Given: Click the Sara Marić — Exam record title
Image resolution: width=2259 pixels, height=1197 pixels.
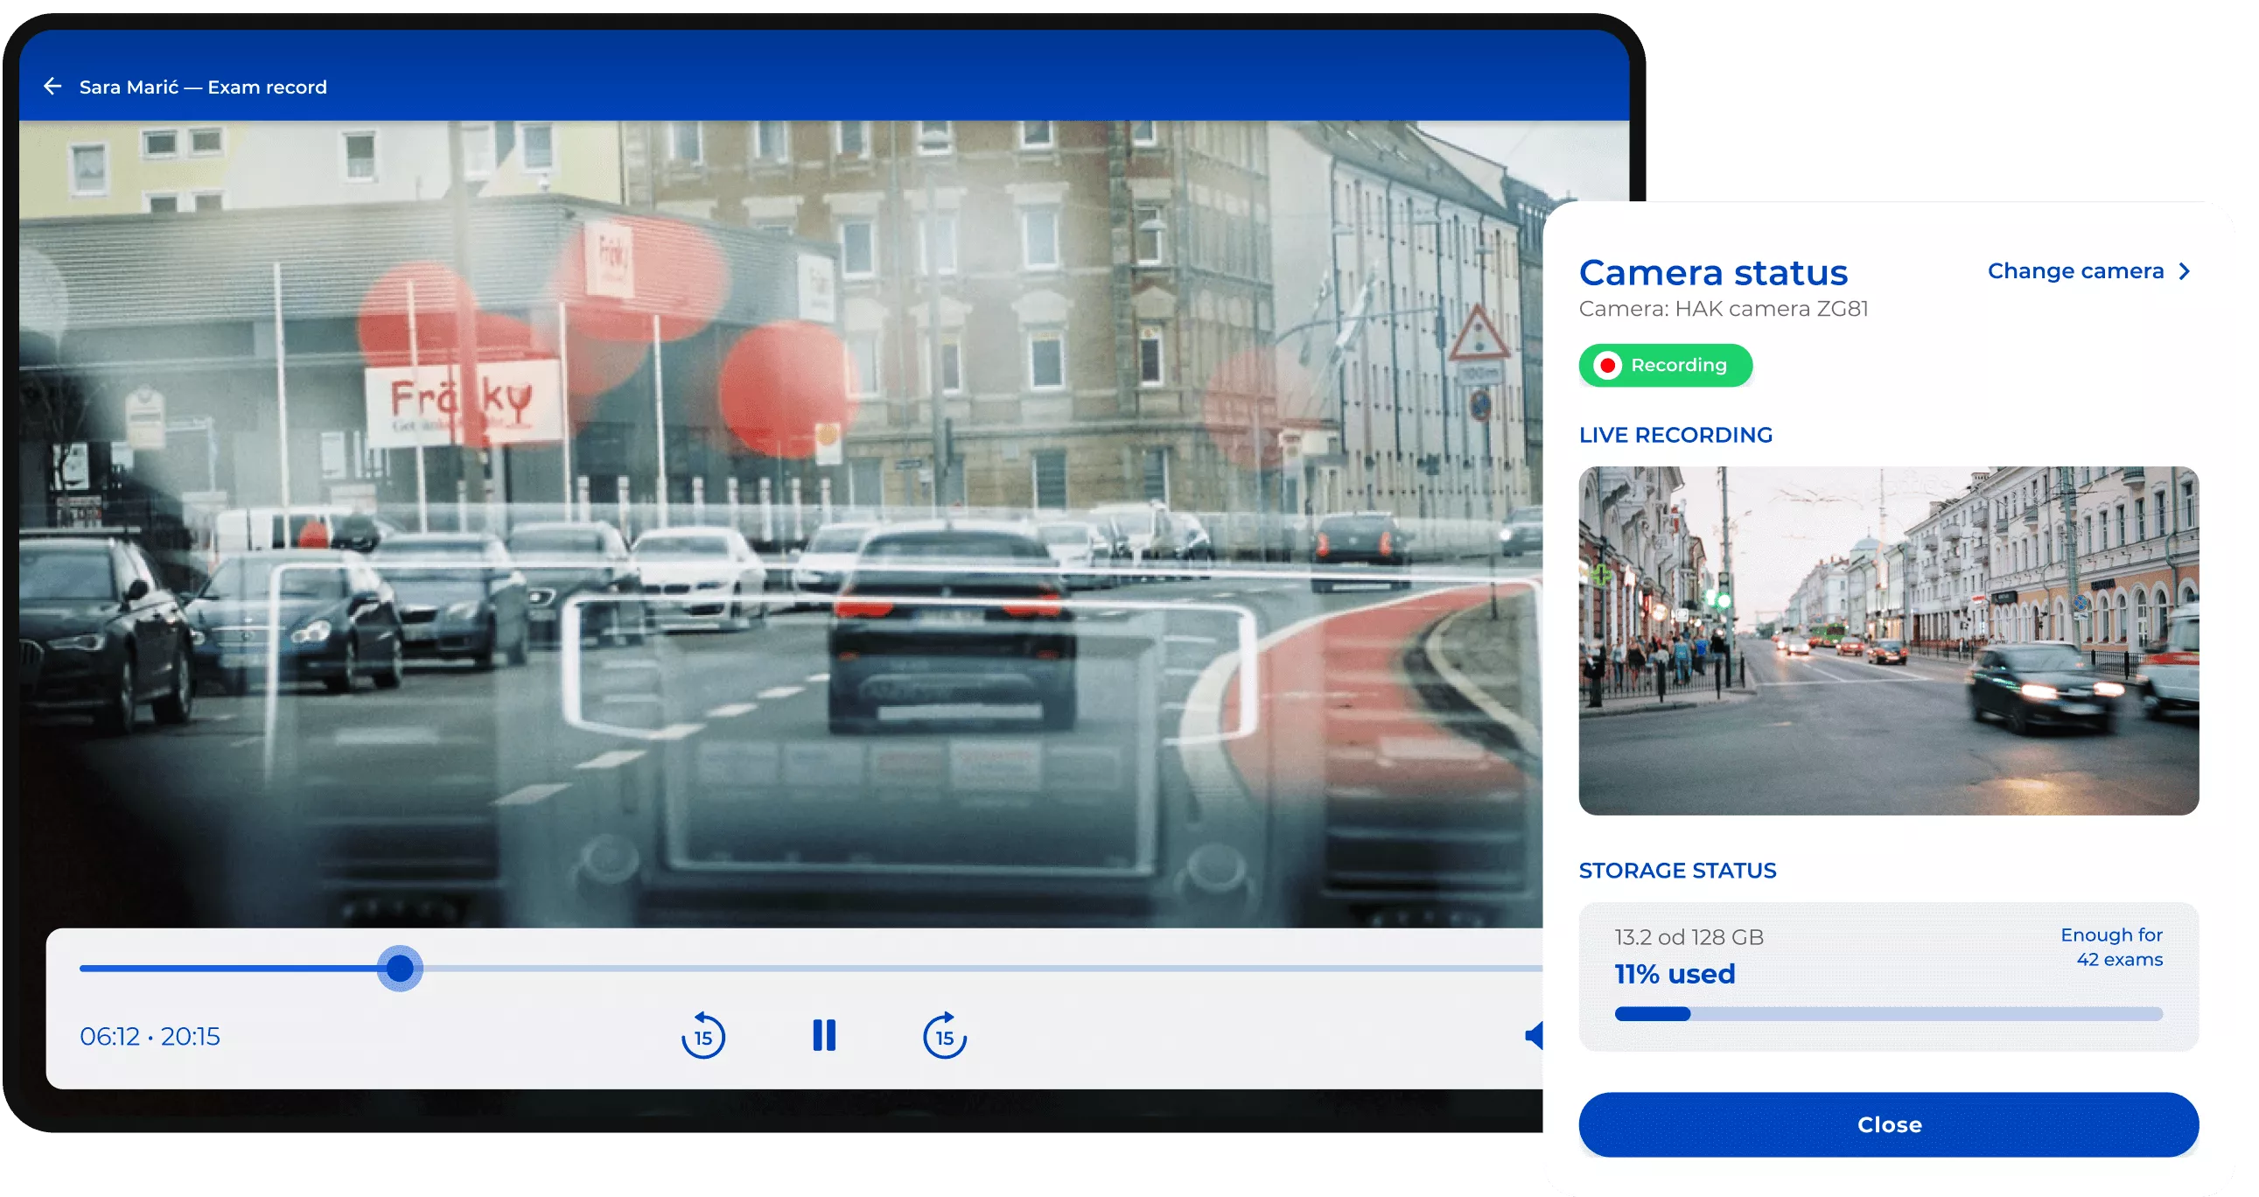Looking at the screenshot, I should point(203,87).
